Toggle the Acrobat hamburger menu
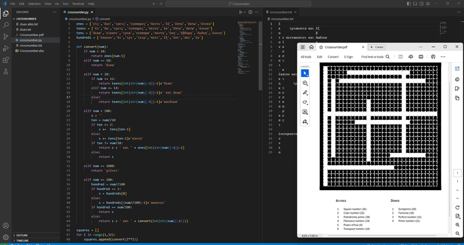The height and width of the screenshot is (245, 464). [303, 47]
